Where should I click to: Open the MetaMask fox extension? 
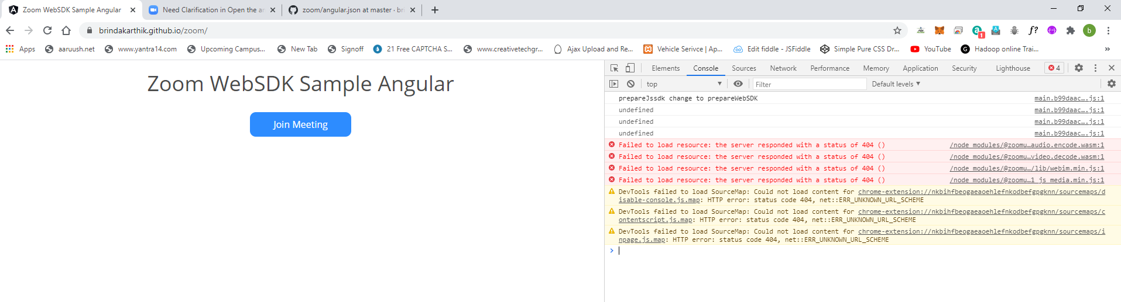[x=940, y=30]
